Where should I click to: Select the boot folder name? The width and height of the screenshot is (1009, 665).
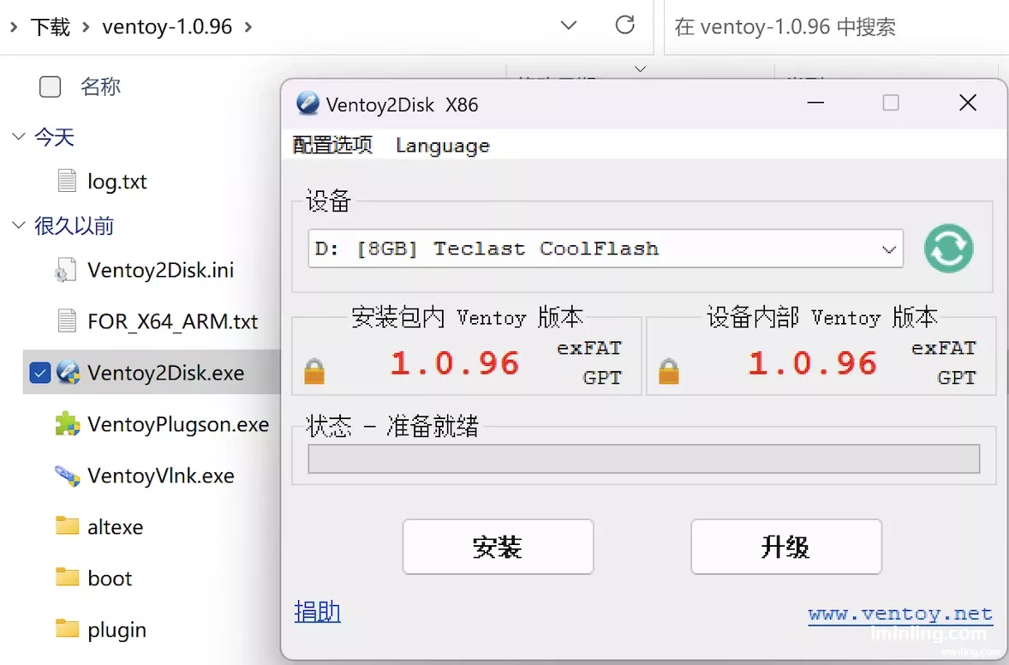pyautogui.click(x=110, y=578)
